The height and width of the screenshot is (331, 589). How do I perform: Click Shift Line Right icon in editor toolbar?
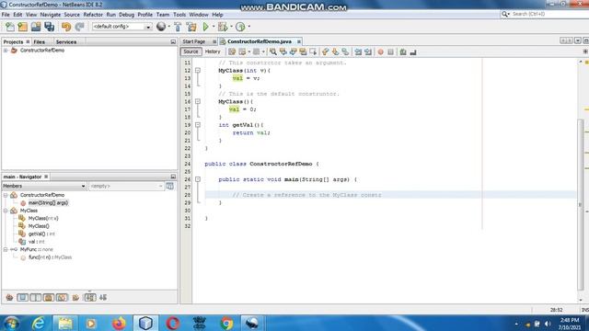(x=368, y=52)
